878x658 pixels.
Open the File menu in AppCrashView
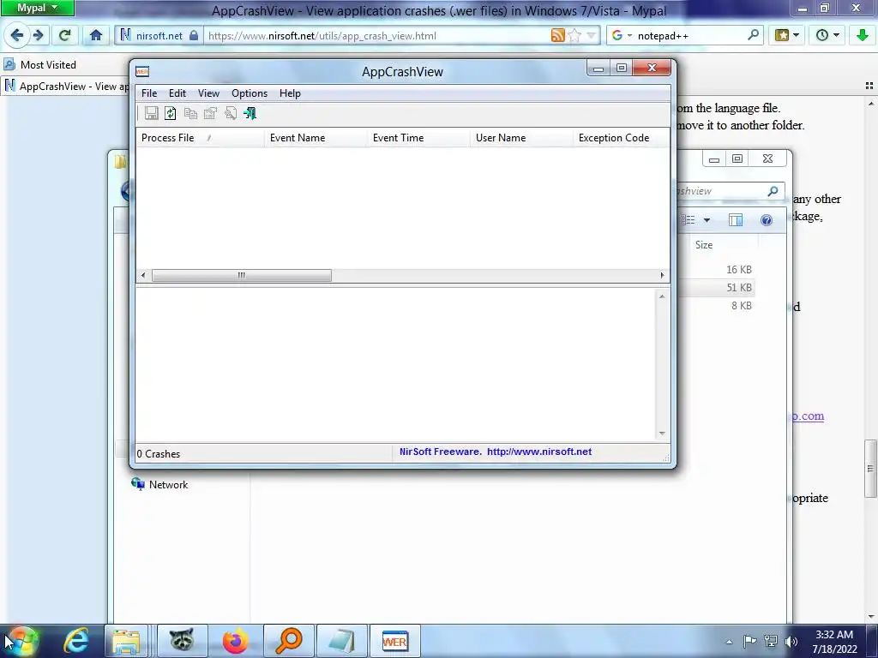pyautogui.click(x=149, y=93)
